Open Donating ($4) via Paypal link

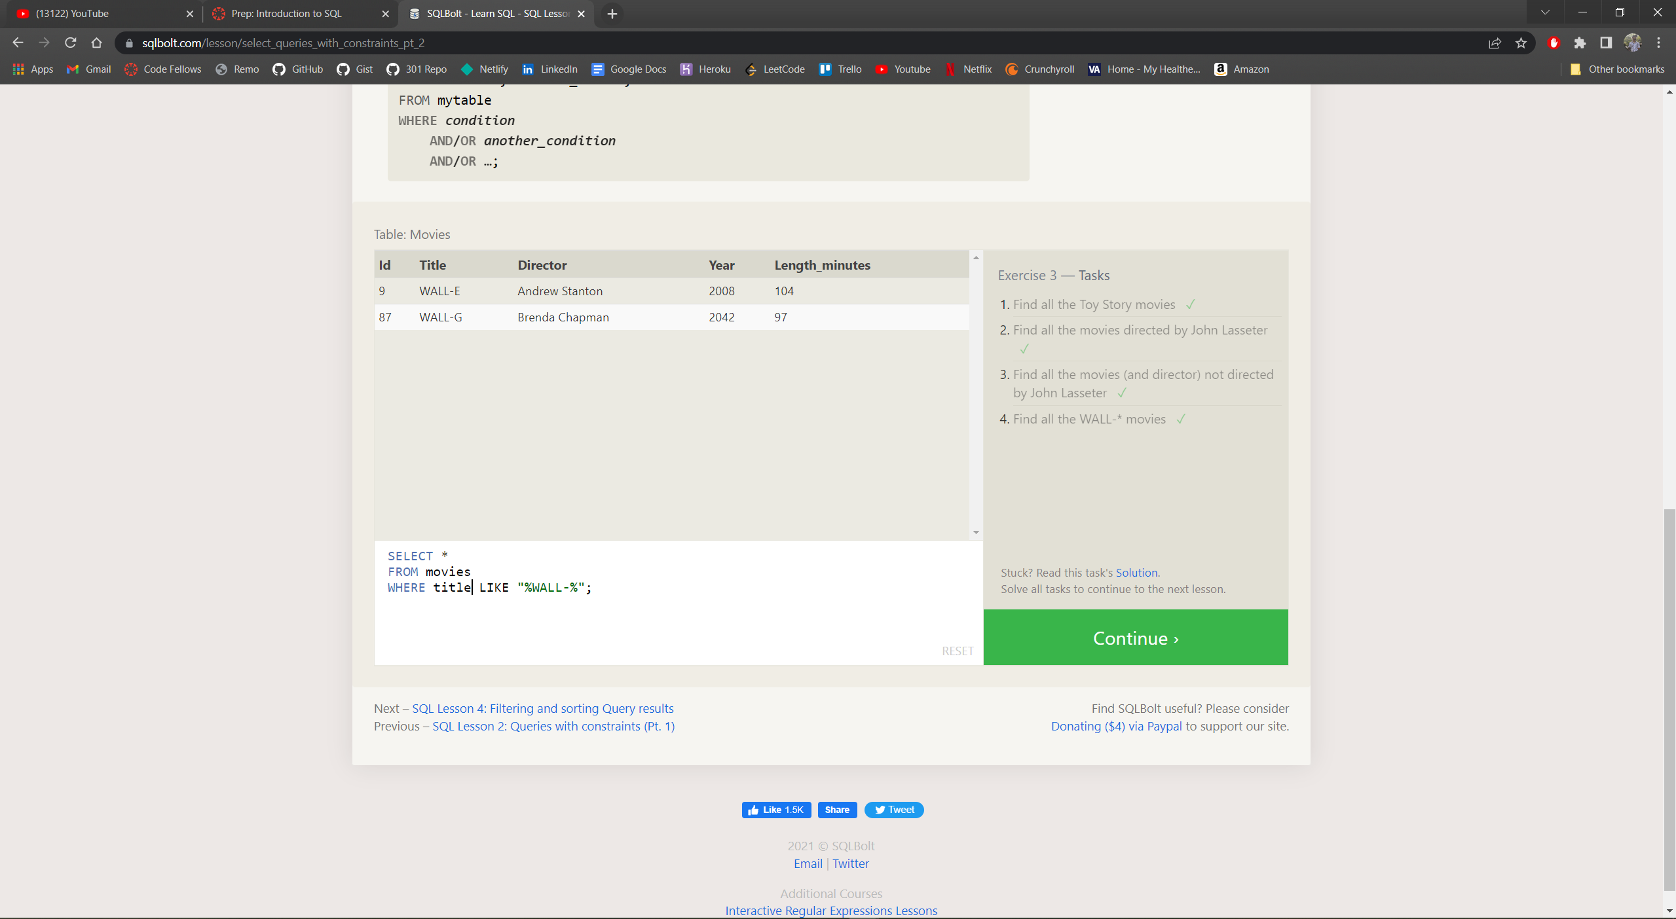click(x=1116, y=726)
